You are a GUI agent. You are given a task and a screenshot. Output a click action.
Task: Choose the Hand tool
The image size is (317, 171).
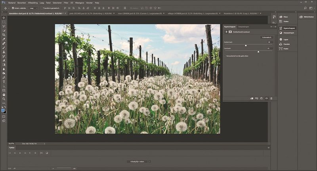(x=4, y=95)
